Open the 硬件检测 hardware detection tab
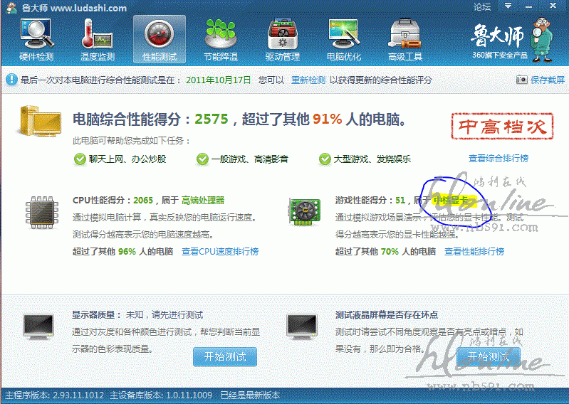 coord(36,40)
